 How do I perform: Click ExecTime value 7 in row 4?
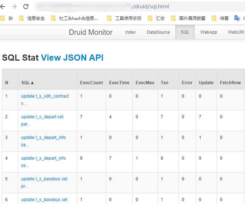coord(110,158)
